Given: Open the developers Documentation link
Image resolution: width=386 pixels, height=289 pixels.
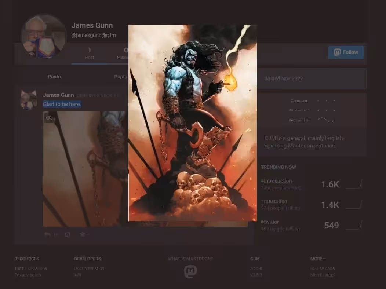Looking at the screenshot, I should [x=89, y=268].
